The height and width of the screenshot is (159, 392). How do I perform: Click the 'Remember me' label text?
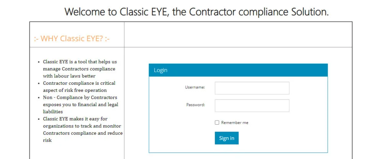[x=235, y=123]
